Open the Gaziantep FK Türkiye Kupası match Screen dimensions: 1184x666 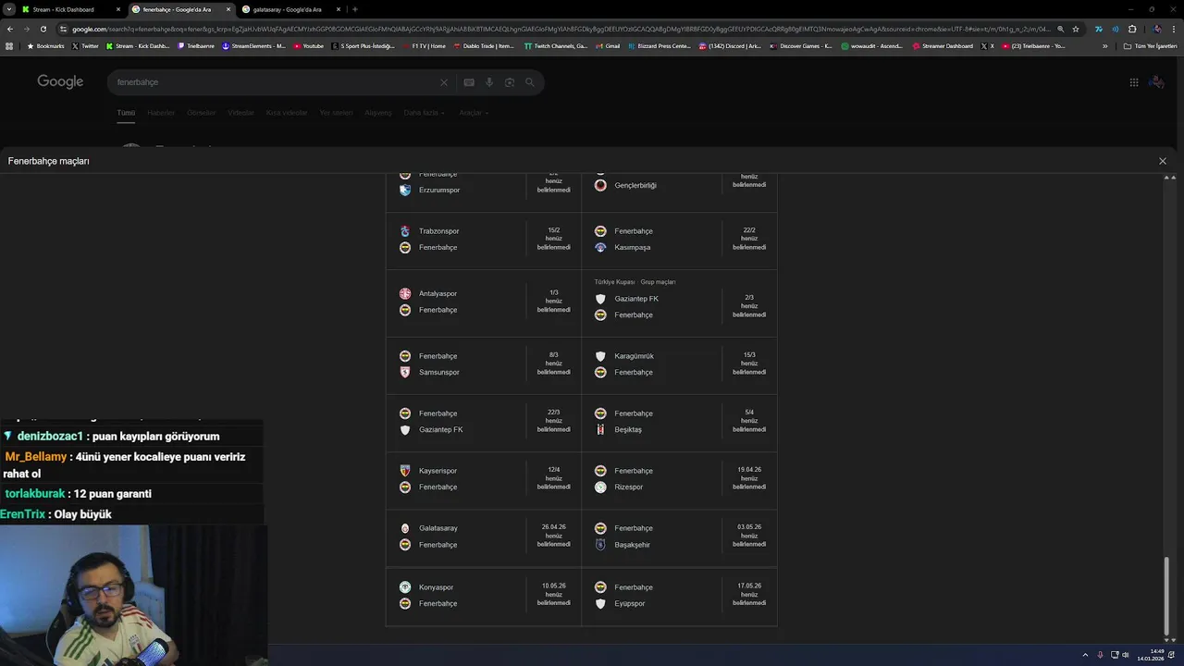679,302
